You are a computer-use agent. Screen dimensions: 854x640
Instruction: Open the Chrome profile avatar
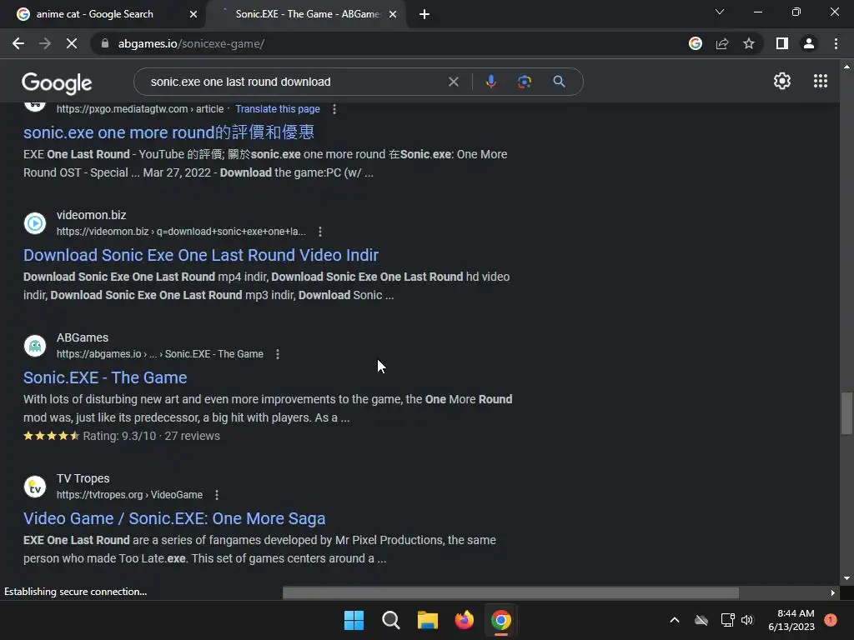[x=809, y=43]
